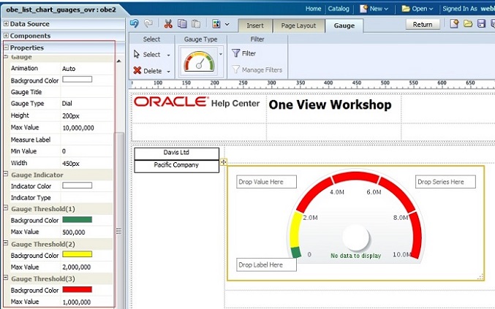Click the Select cursor tool
The width and height of the screenshot is (495, 309).
pyautogui.click(x=147, y=54)
